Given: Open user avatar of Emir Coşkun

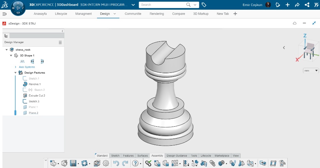Looking at the screenshot, I should pyautogui.click(x=268, y=5).
